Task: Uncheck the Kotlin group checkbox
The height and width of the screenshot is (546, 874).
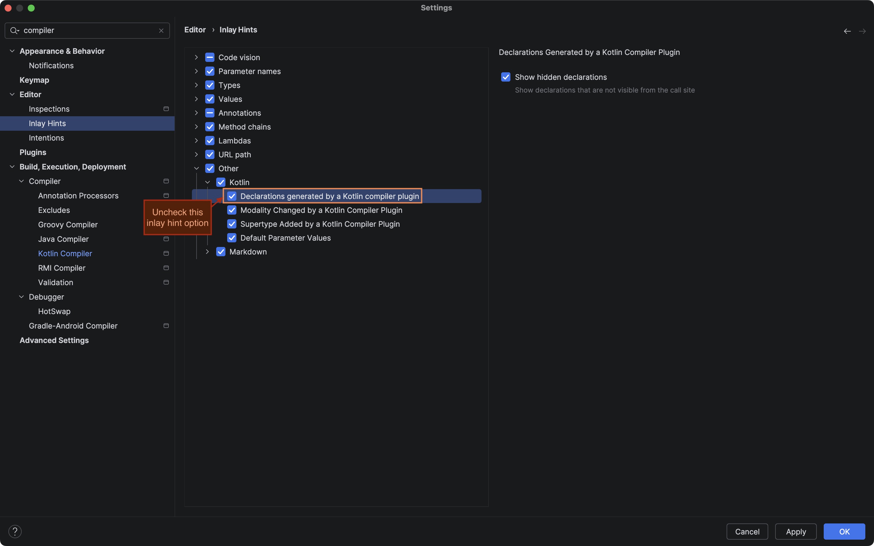Action: [x=221, y=182]
